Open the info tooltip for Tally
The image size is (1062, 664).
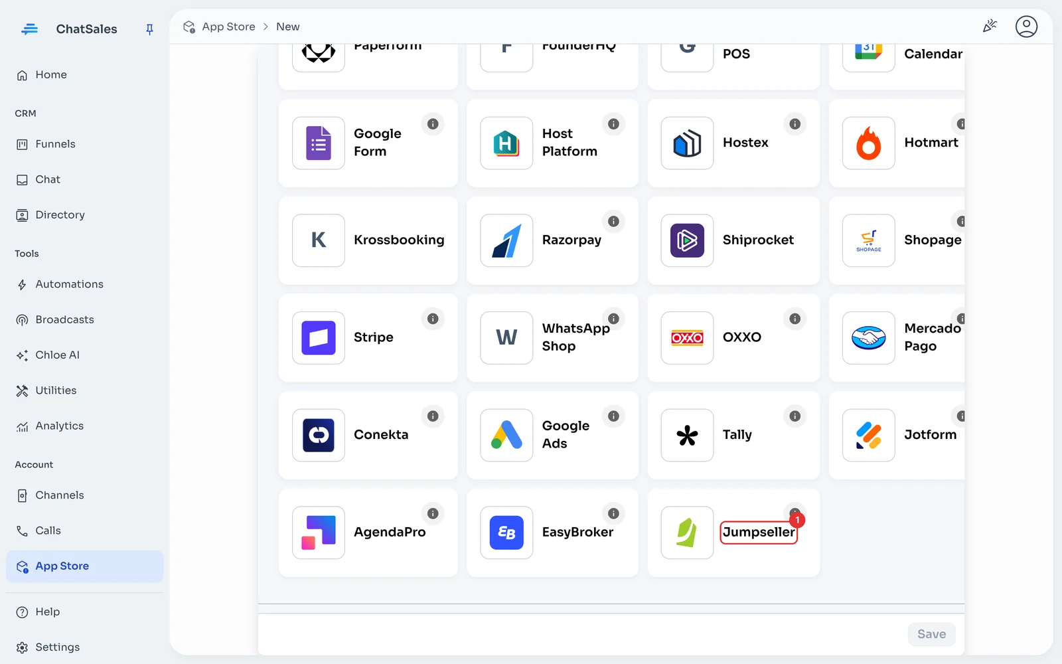(x=795, y=416)
